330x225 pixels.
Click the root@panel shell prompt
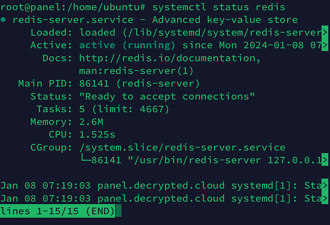click(31, 7)
